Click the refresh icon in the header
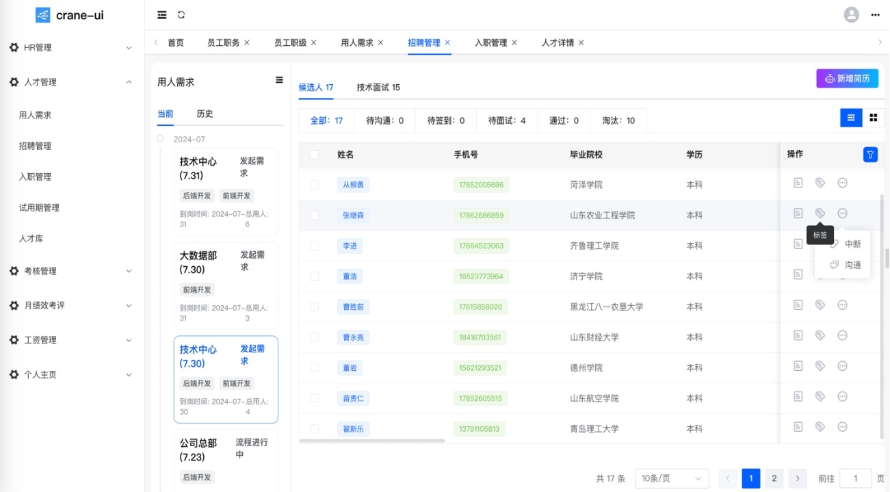The height and width of the screenshot is (492, 890). click(x=181, y=14)
